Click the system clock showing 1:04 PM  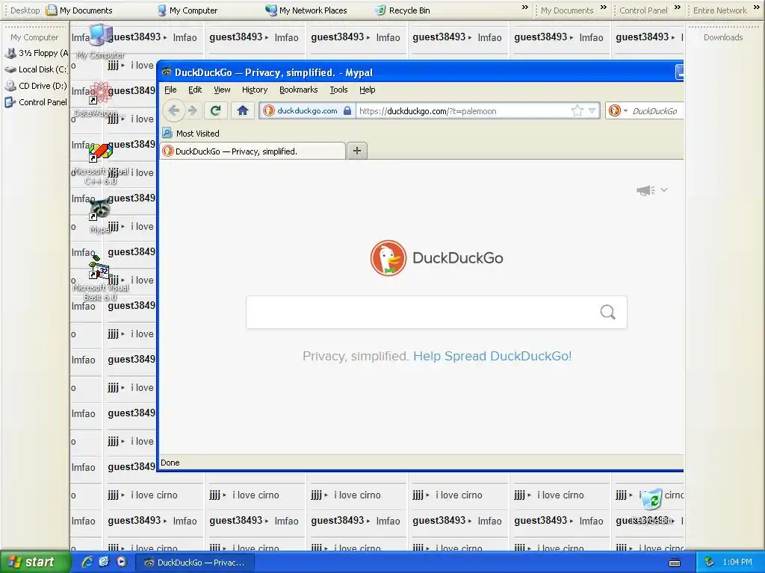(x=737, y=563)
